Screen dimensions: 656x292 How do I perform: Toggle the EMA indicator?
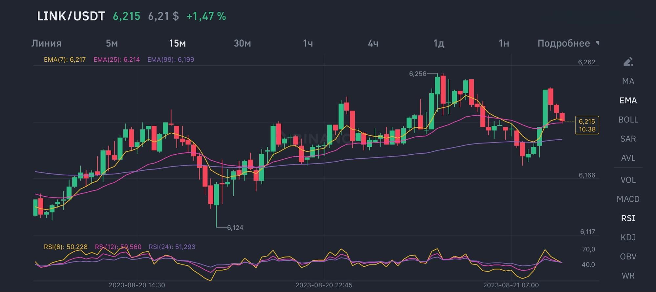click(x=628, y=101)
